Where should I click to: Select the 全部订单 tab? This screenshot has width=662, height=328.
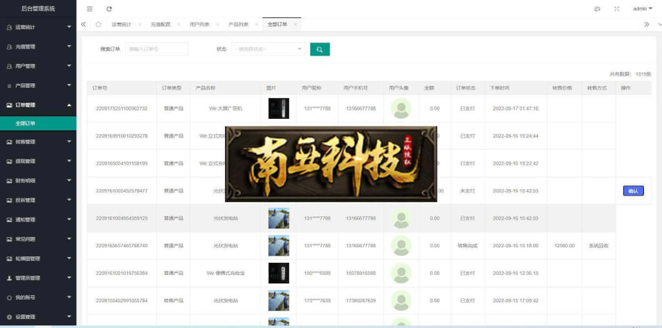pos(277,25)
